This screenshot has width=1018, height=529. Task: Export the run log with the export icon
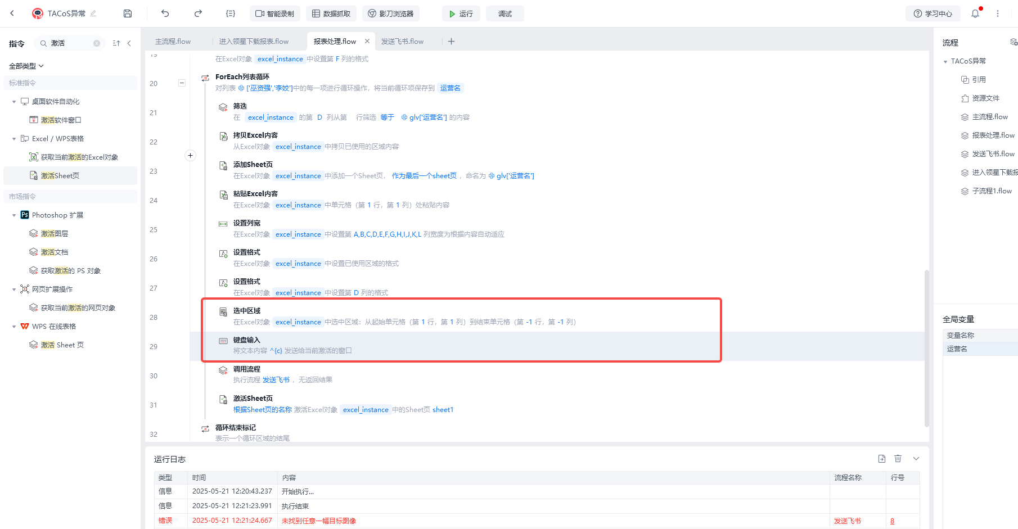pyautogui.click(x=882, y=459)
